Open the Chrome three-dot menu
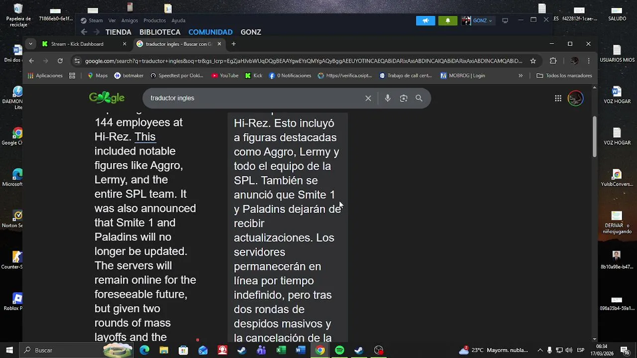Image resolution: width=637 pixels, height=358 pixels. (589, 61)
